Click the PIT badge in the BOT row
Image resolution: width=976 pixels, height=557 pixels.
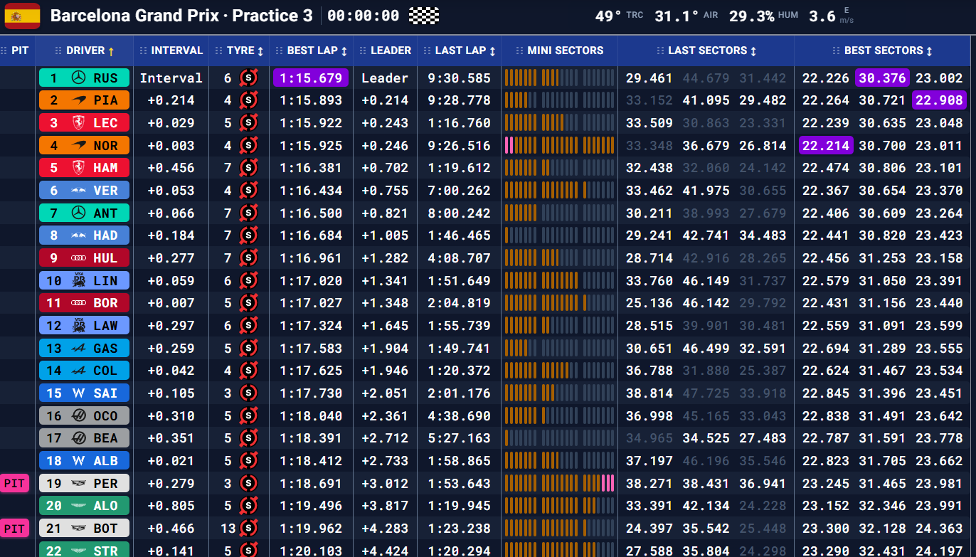coord(14,529)
